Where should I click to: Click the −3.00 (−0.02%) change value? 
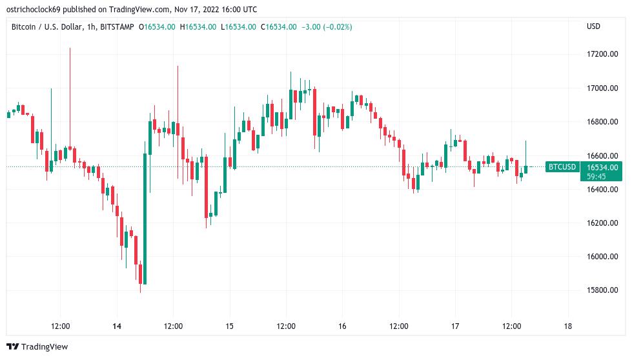(x=327, y=26)
